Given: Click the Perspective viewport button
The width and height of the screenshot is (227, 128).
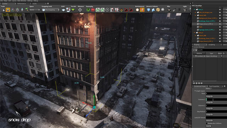Looking at the screenshot, I should coord(11,15).
